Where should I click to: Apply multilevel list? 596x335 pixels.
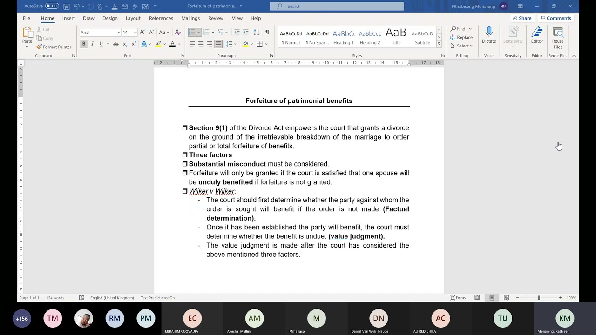point(221,32)
